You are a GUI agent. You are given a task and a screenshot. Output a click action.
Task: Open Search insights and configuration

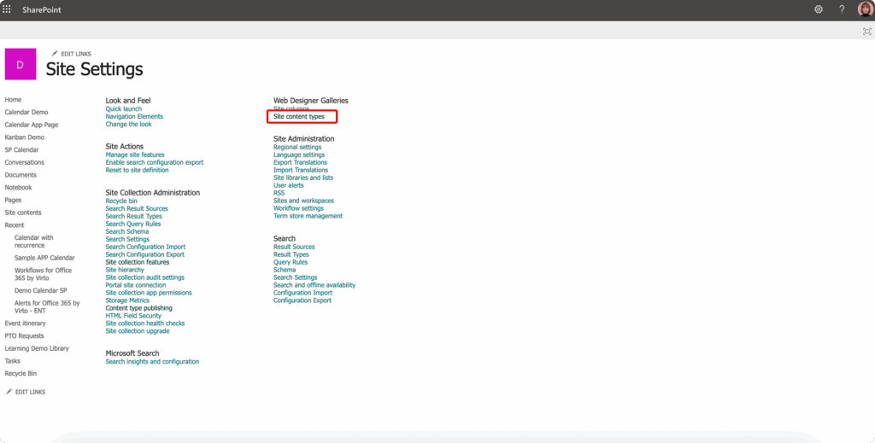[x=152, y=362]
